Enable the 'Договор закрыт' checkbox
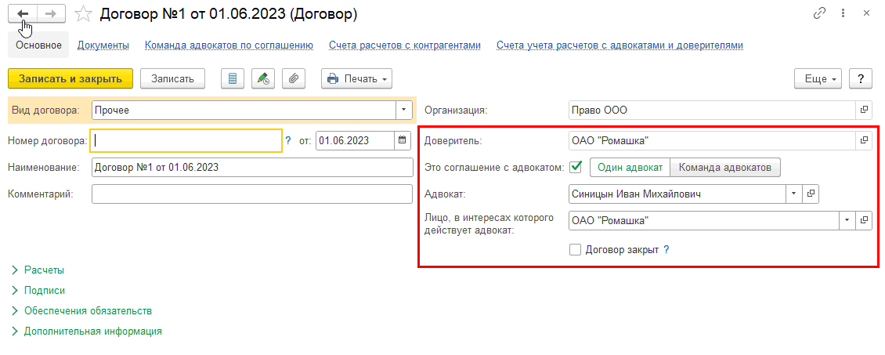The image size is (885, 355). [576, 250]
